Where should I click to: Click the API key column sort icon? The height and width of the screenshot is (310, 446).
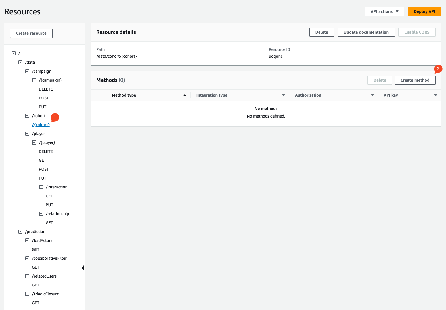point(436,95)
